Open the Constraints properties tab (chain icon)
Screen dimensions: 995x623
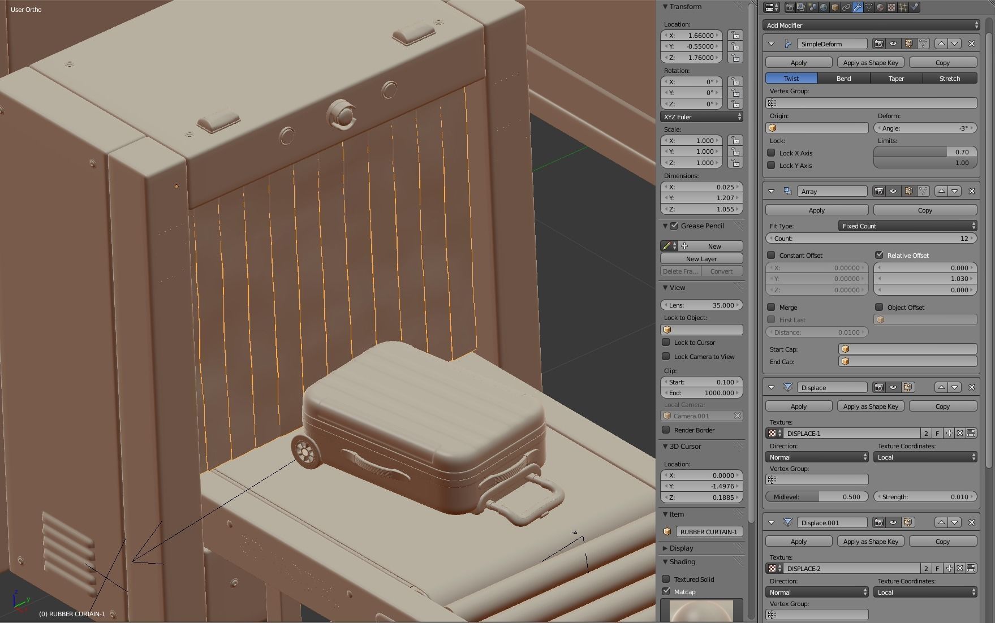[x=846, y=7]
